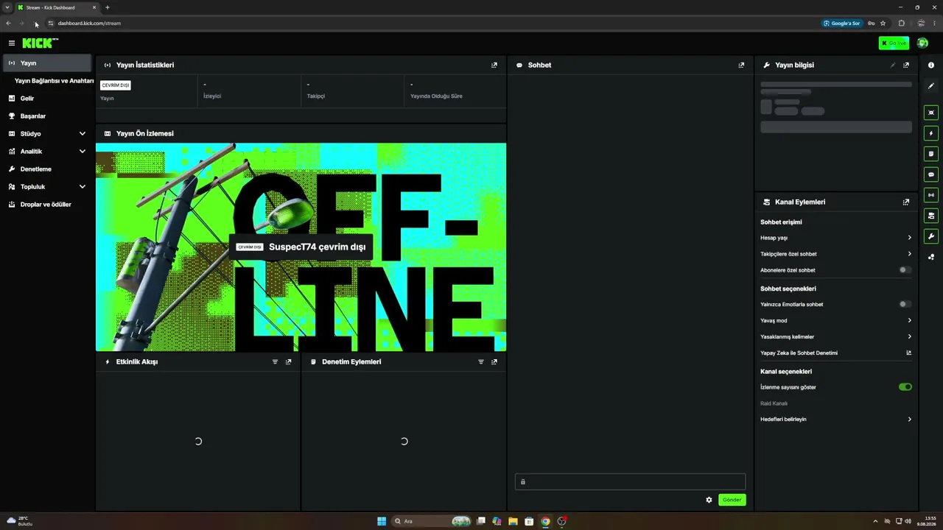
Task: Click the bottom circles icon in right rail
Action: click(x=931, y=257)
